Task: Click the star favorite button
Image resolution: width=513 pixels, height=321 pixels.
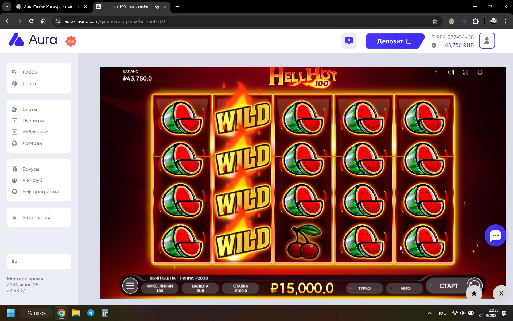Action: (x=474, y=293)
